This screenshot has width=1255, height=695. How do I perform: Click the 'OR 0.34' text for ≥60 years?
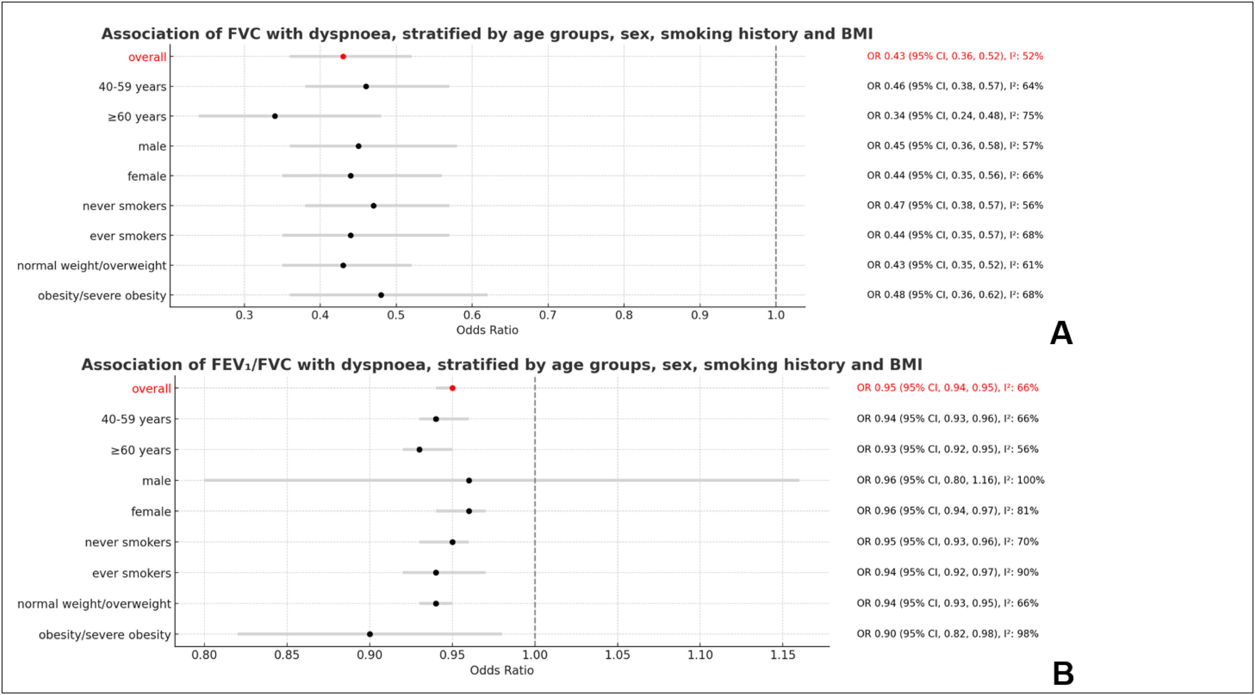955,116
